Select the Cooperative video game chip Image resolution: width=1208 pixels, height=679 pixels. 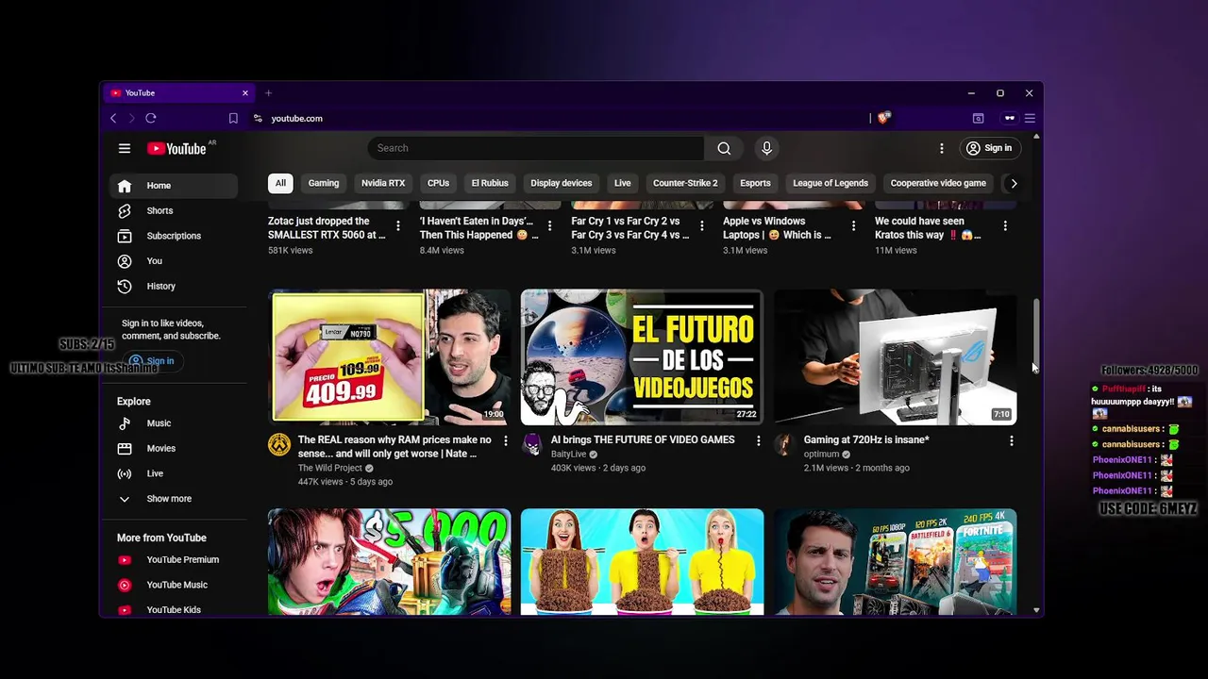pos(938,183)
